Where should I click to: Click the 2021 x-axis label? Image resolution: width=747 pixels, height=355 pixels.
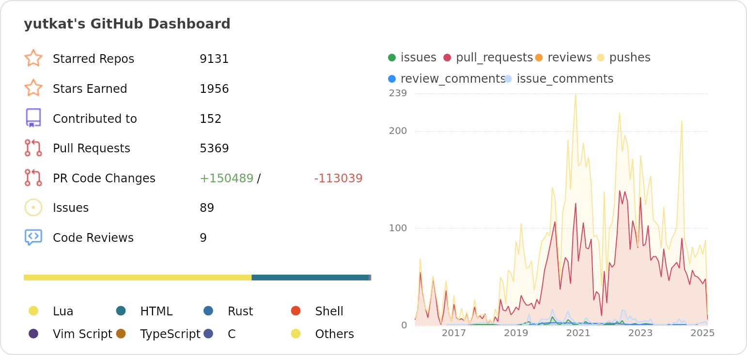point(578,333)
